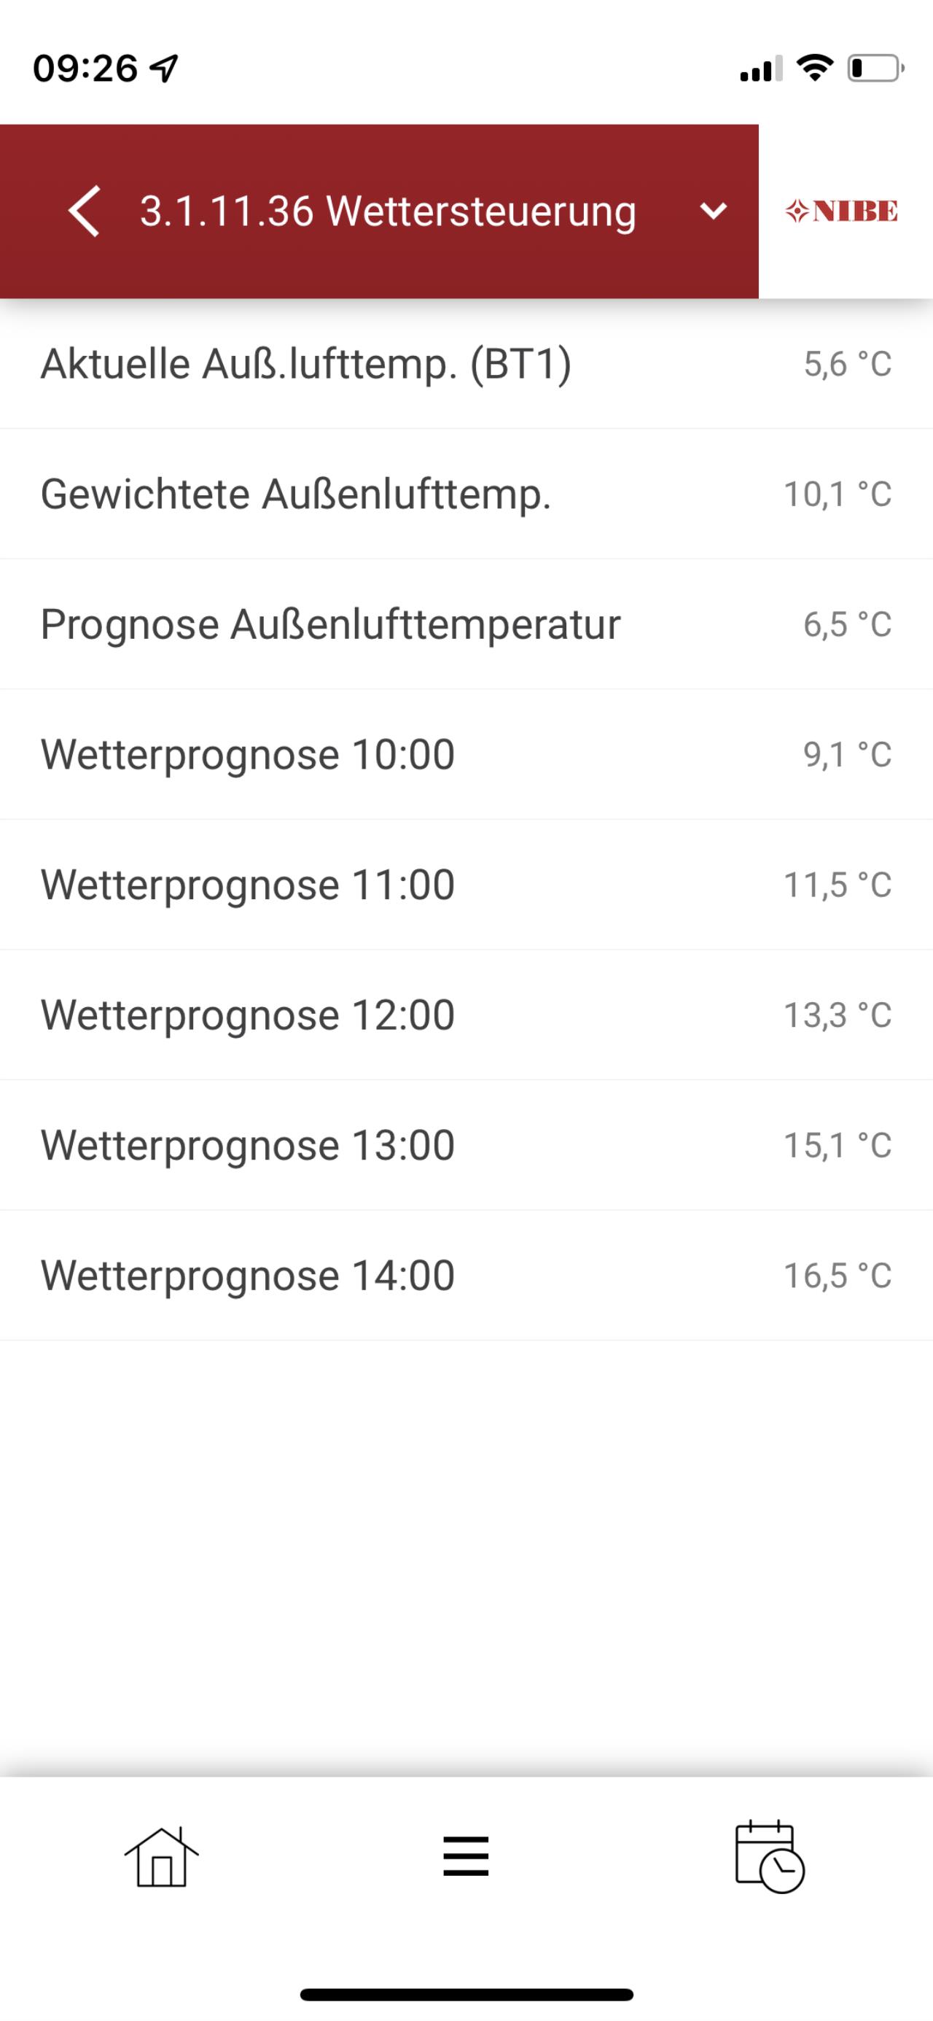Tap the location arrow beside the clock
Image resolution: width=933 pixels, height=2021 pixels.
[x=164, y=69]
